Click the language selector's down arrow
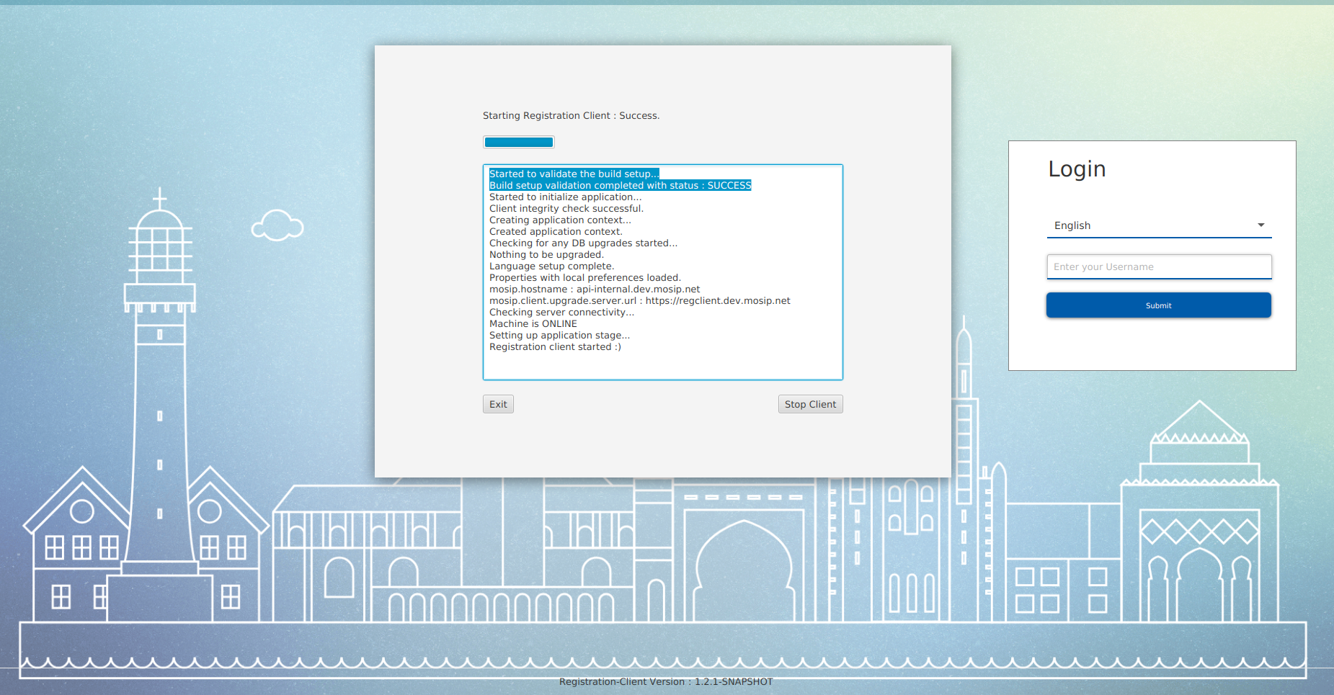 (1260, 225)
